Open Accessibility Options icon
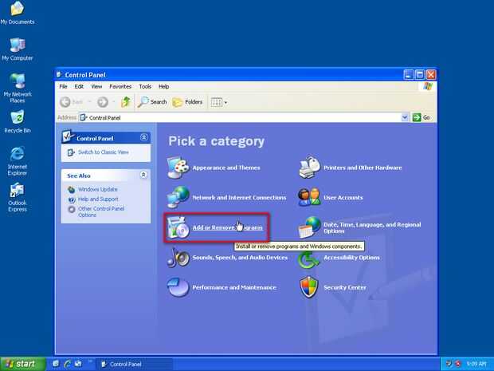Screen dimensions: 494x371 (309, 258)
